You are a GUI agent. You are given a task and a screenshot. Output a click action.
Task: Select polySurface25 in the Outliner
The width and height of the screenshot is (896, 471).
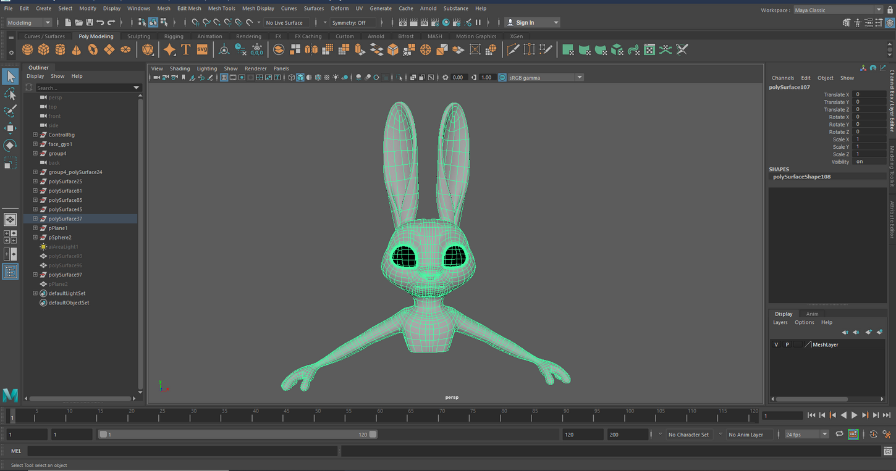65,181
